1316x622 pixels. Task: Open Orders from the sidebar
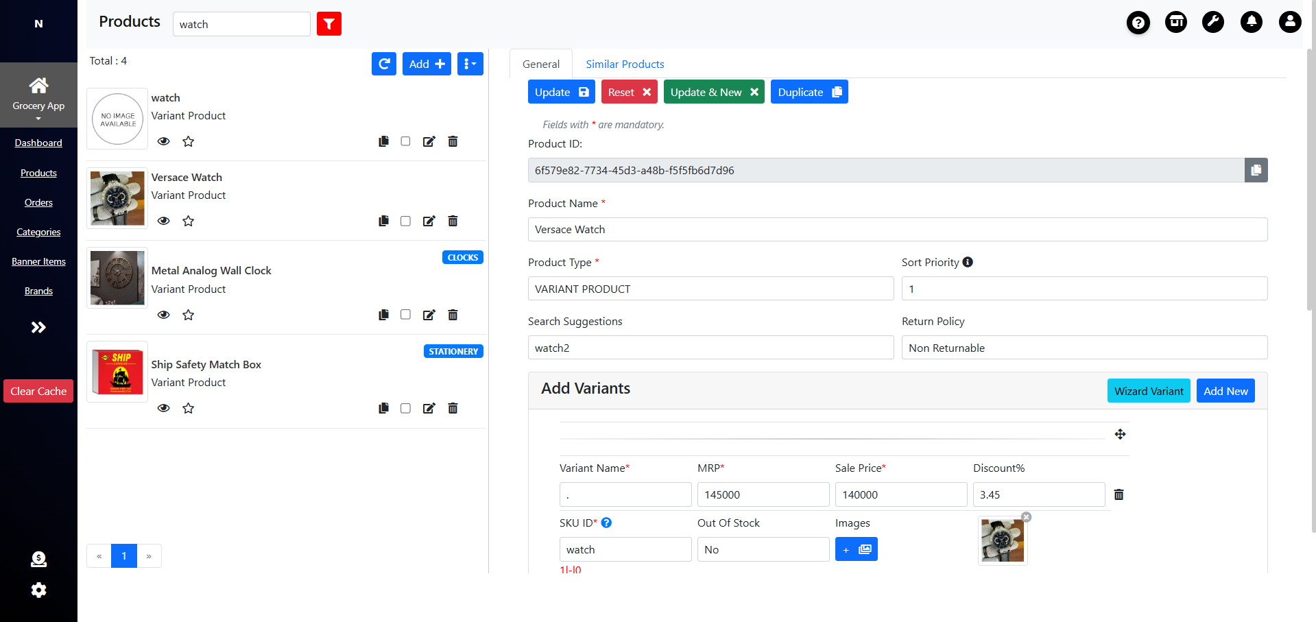tap(38, 202)
